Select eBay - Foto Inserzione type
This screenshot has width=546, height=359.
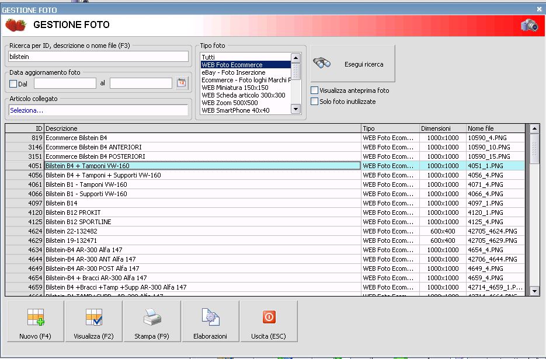tap(245, 72)
